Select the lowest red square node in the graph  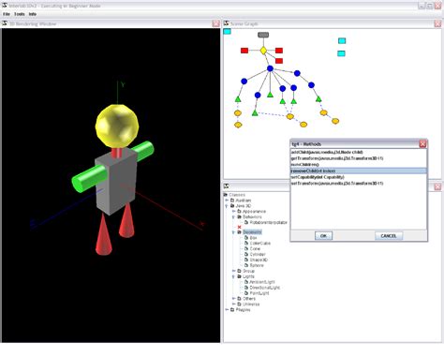(279, 61)
